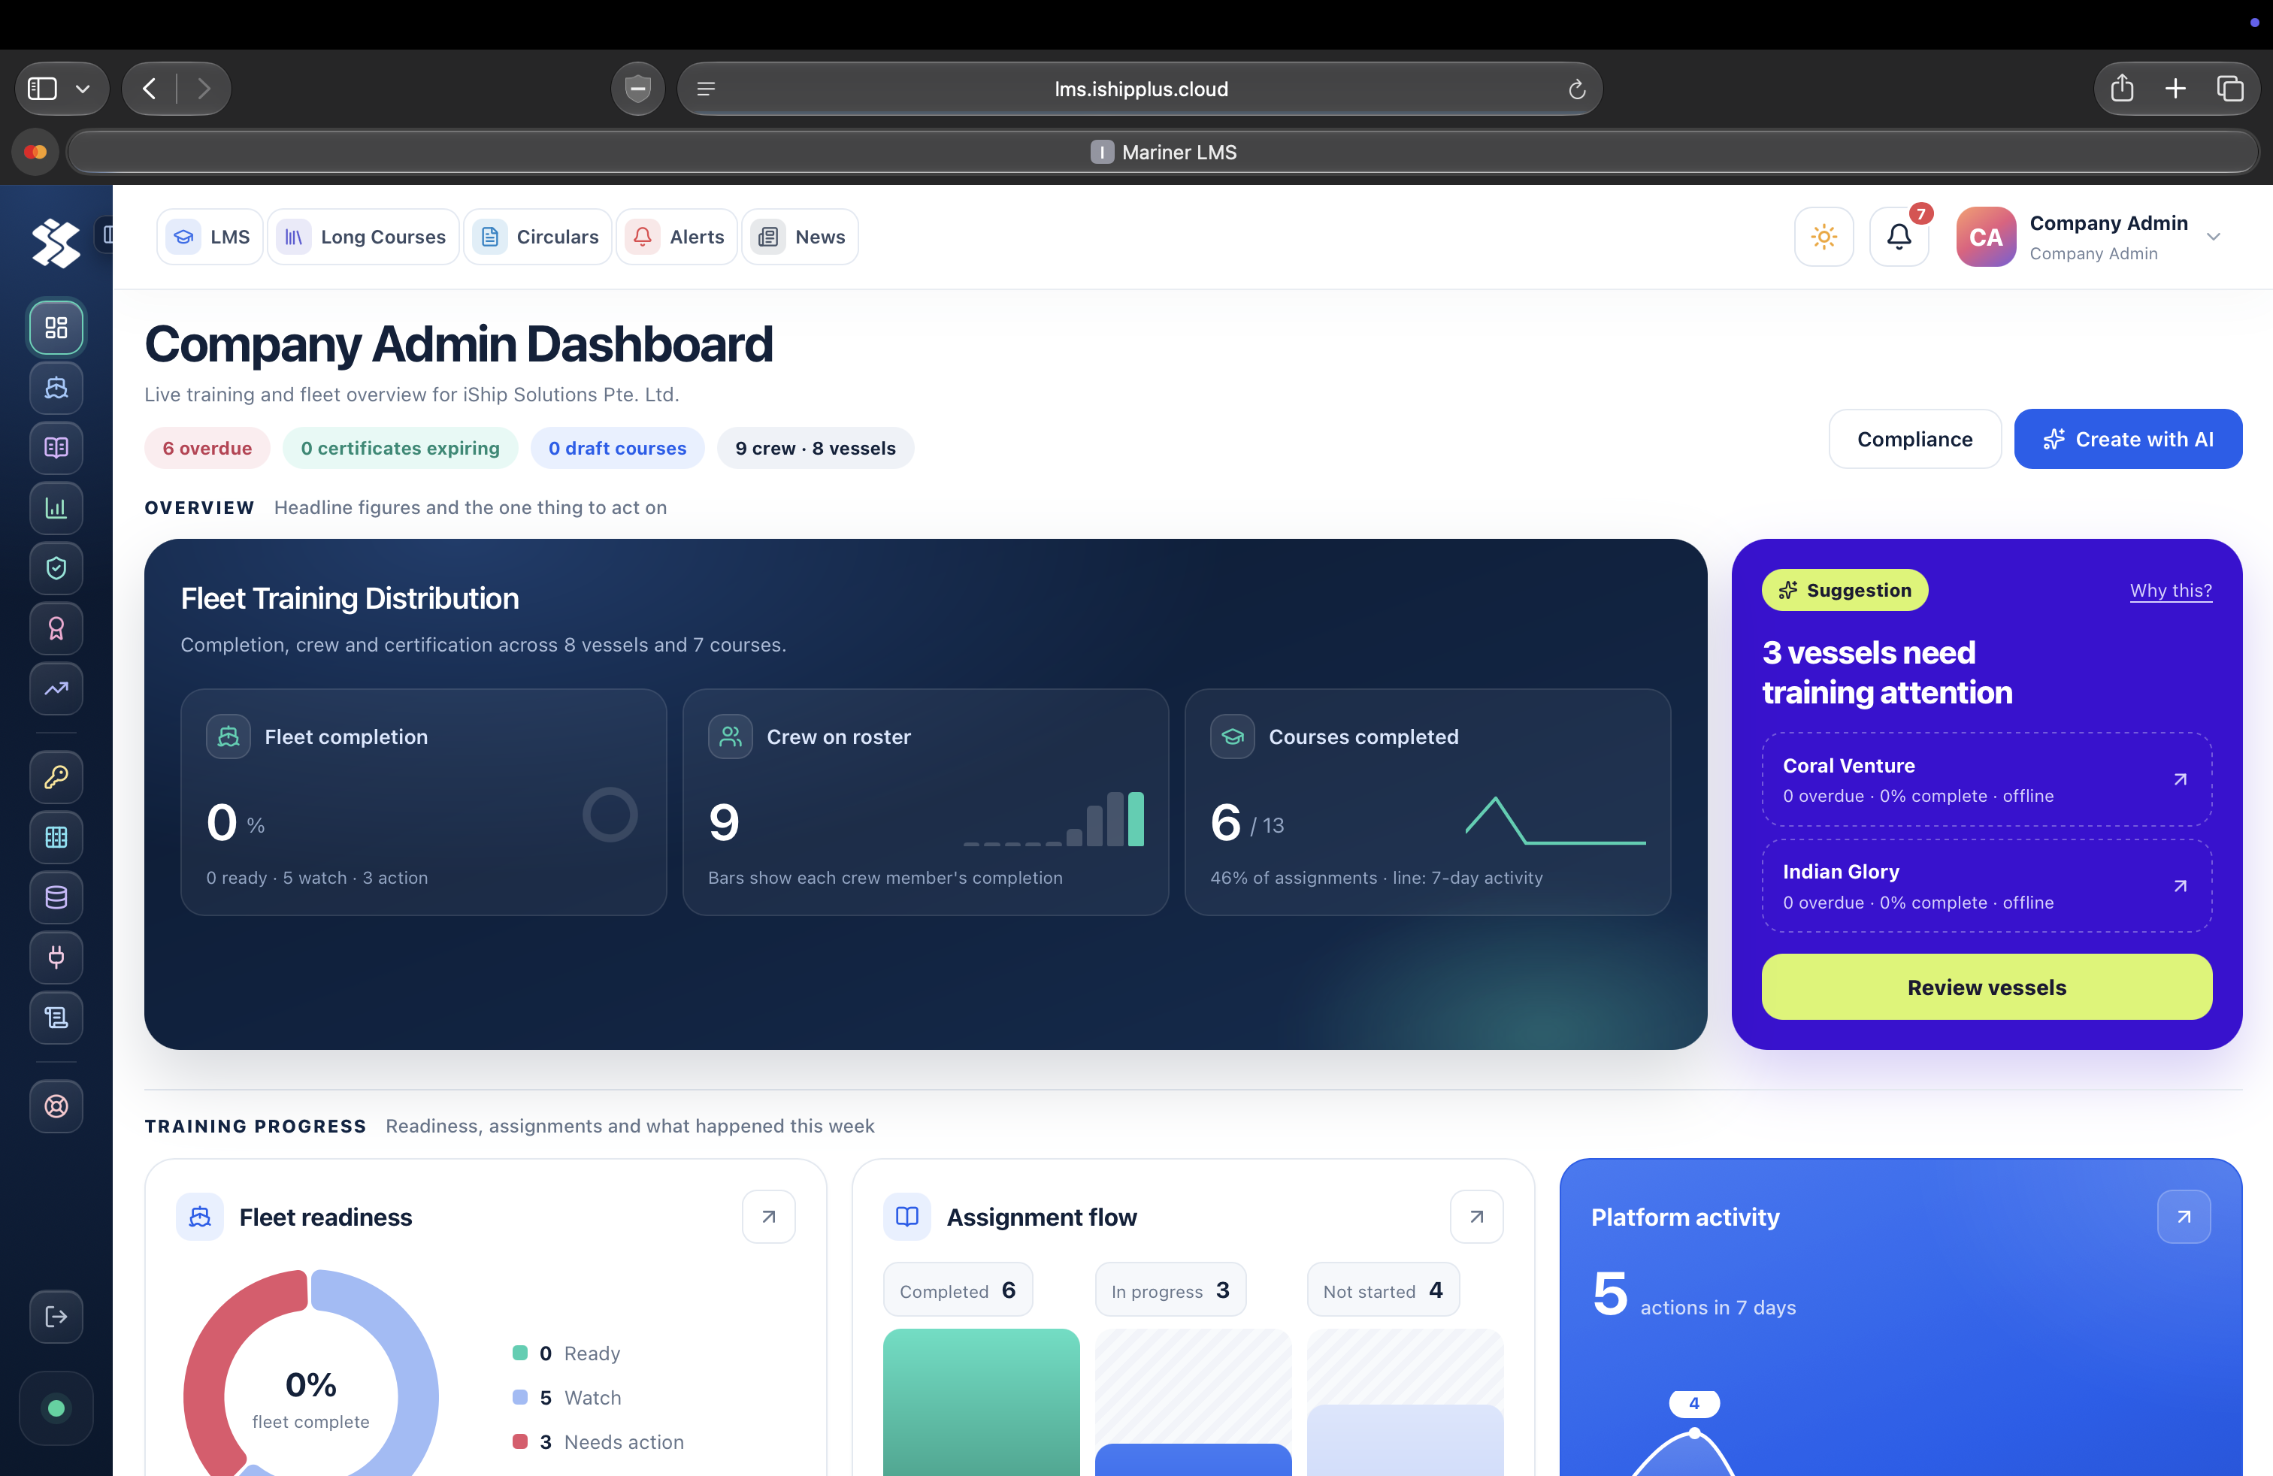
Task: Open Coral Venture vessel details
Action: pos(1987,779)
